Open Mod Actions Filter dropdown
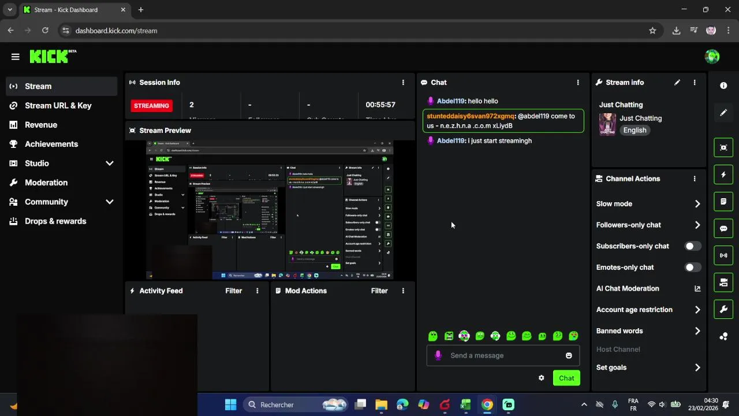739x416 pixels. coord(379,291)
